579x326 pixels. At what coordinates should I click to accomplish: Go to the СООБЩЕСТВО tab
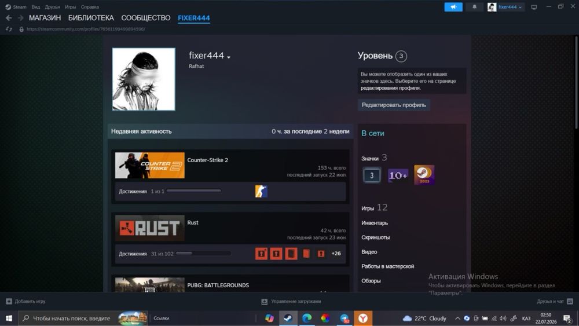coord(146,18)
